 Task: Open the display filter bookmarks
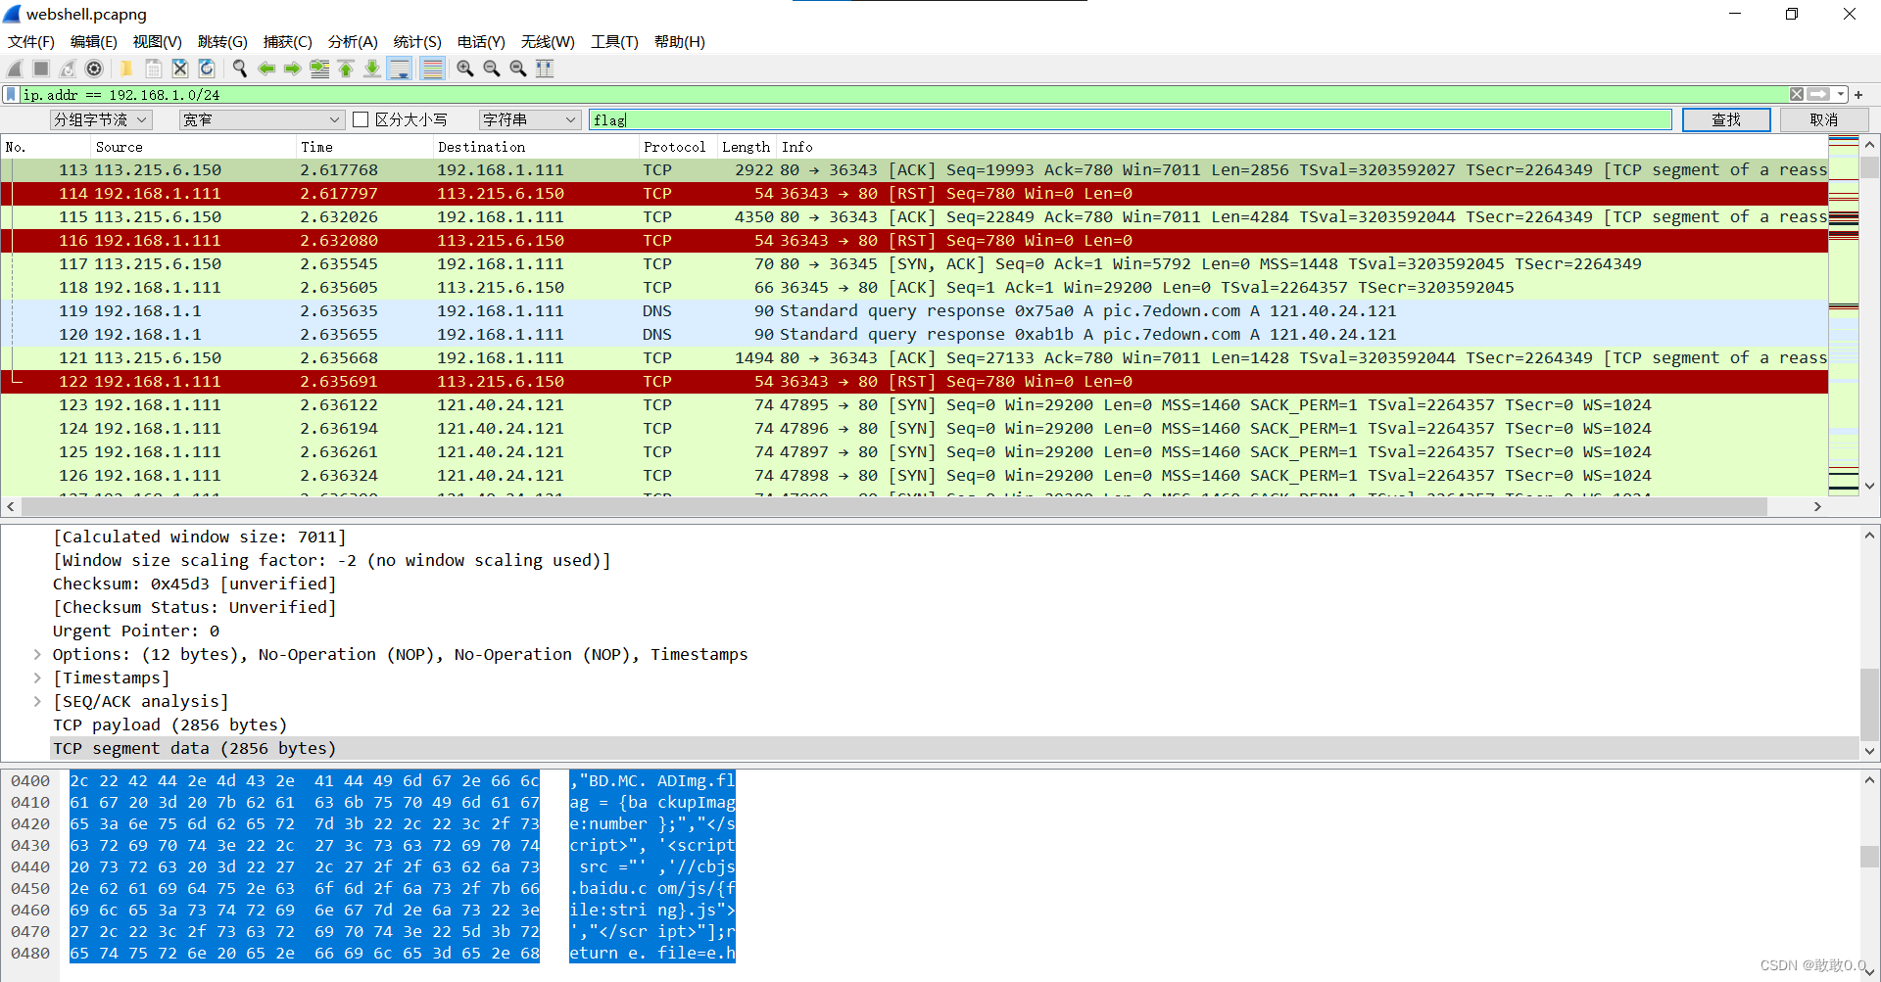coord(10,94)
